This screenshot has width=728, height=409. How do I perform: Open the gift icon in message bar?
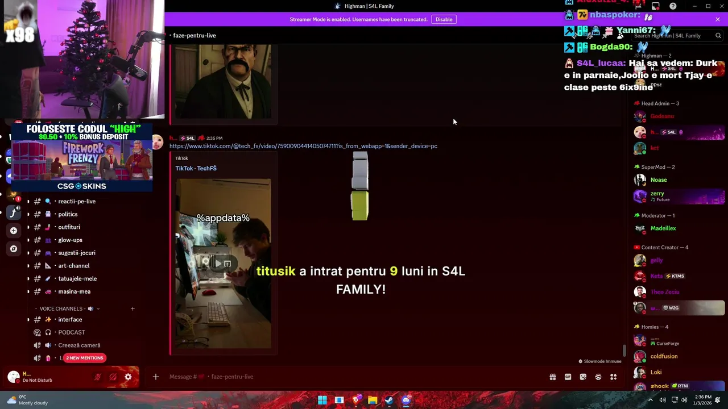pos(552,377)
